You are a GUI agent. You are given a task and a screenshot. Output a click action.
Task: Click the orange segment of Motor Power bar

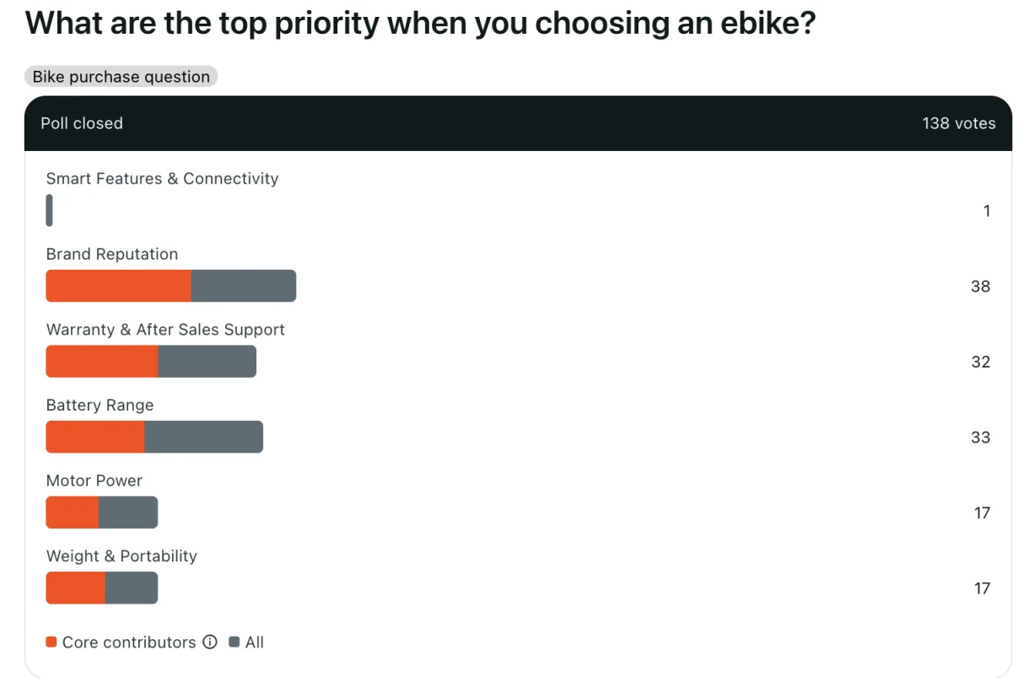tap(73, 513)
